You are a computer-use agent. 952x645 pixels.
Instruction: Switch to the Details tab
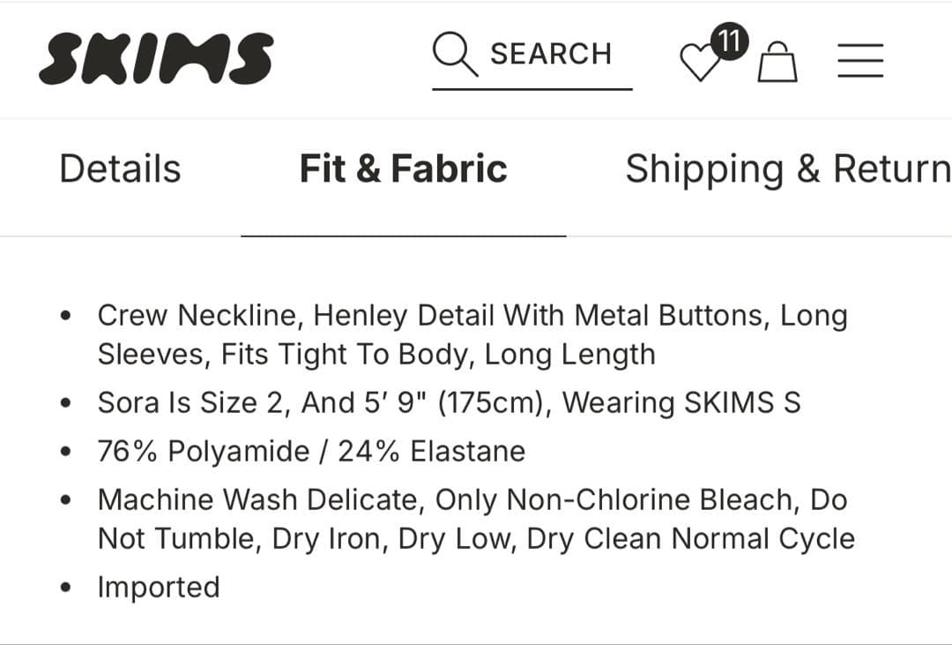tap(120, 169)
